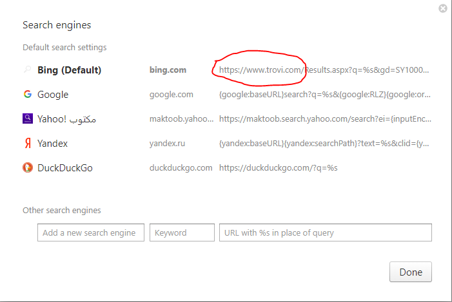The height and width of the screenshot is (302, 452).
Task: Select the Bing (Default) entry
Action: click(x=69, y=70)
